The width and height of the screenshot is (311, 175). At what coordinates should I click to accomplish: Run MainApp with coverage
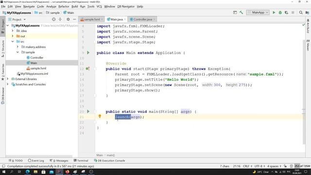pos(286,13)
